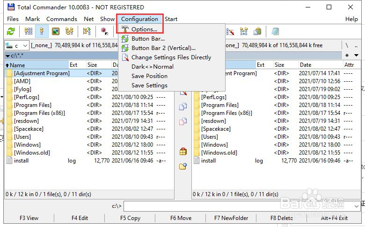Click the Button Bar menu entry icon
The width and height of the screenshot is (365, 227).
(x=125, y=39)
